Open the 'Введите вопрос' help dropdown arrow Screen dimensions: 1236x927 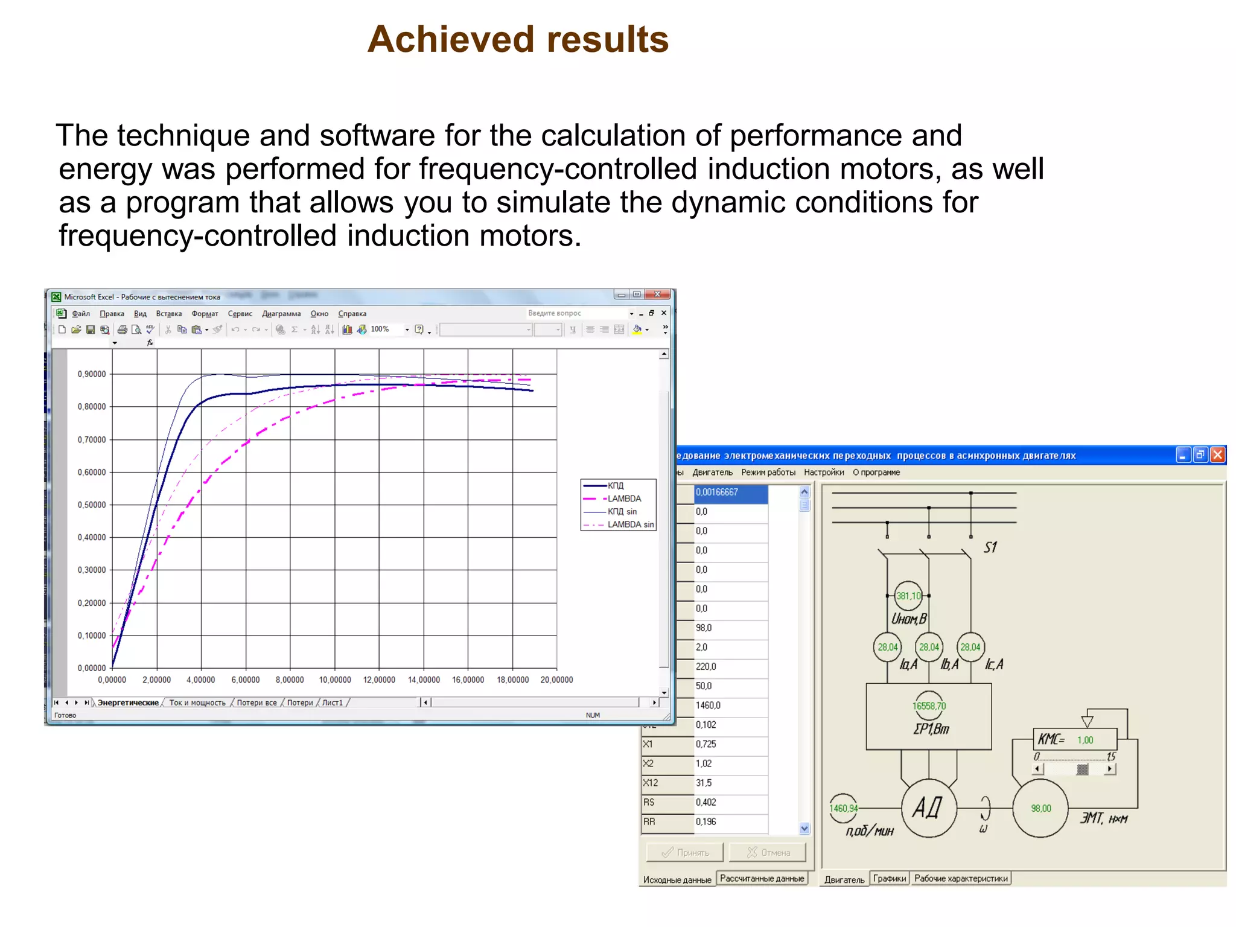pyautogui.click(x=632, y=313)
